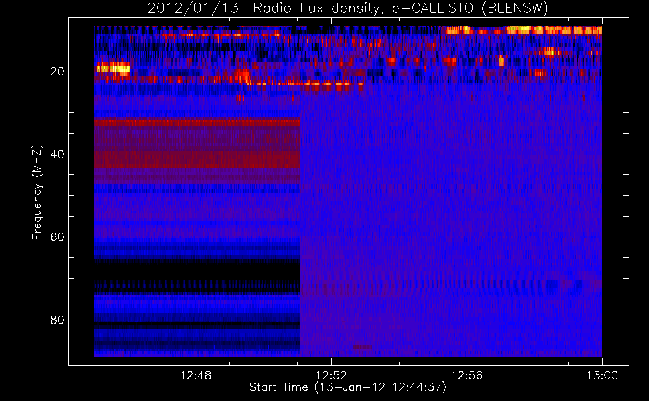Select the date text 2012/01/13 in the title
Viewport: 649px width, 401px height.
pos(193,8)
